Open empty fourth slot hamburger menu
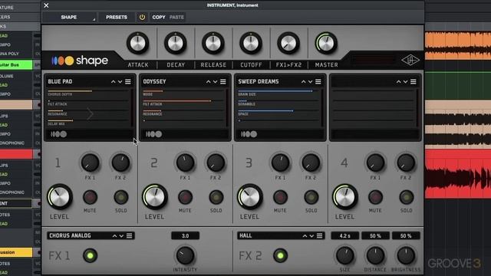The width and height of the screenshot is (491, 276). [414, 82]
